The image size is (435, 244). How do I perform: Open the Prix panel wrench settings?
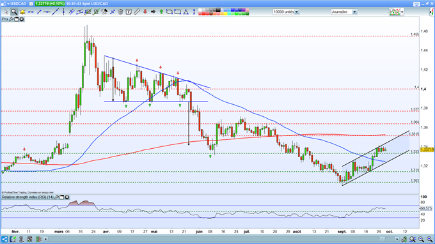12,19
